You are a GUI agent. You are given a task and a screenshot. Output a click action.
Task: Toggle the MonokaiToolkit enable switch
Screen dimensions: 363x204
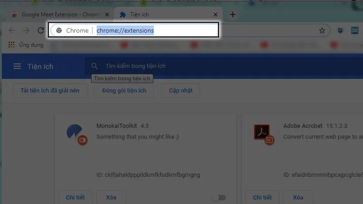(219, 198)
